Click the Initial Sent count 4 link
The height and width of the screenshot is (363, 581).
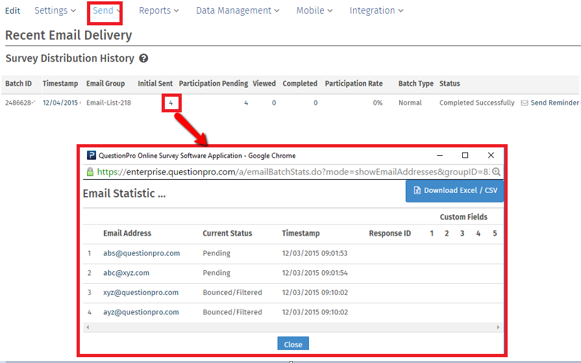tap(171, 103)
